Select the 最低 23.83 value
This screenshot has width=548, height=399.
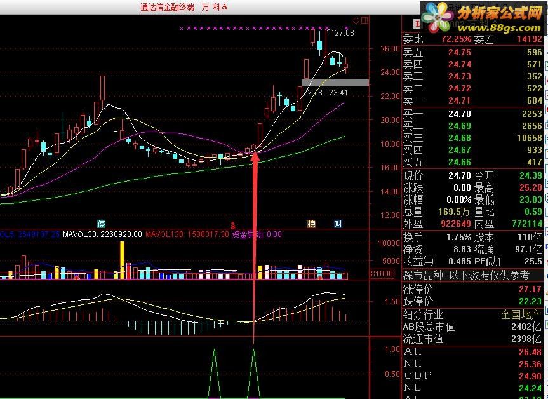point(531,199)
